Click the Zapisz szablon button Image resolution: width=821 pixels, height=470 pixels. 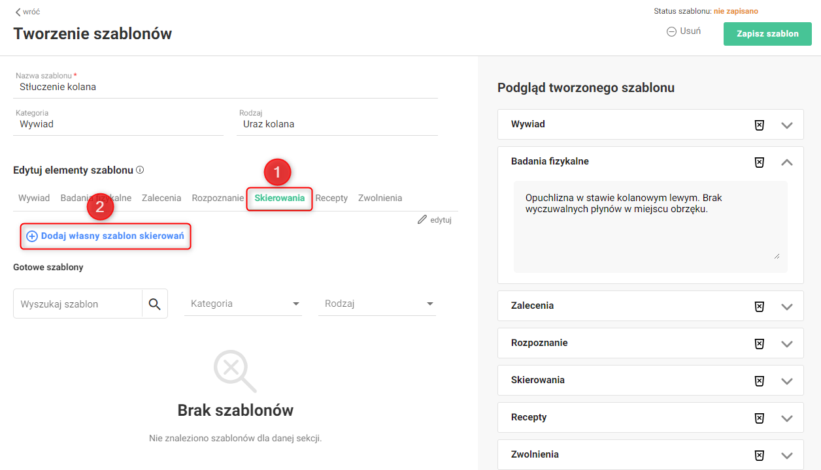[x=767, y=34]
